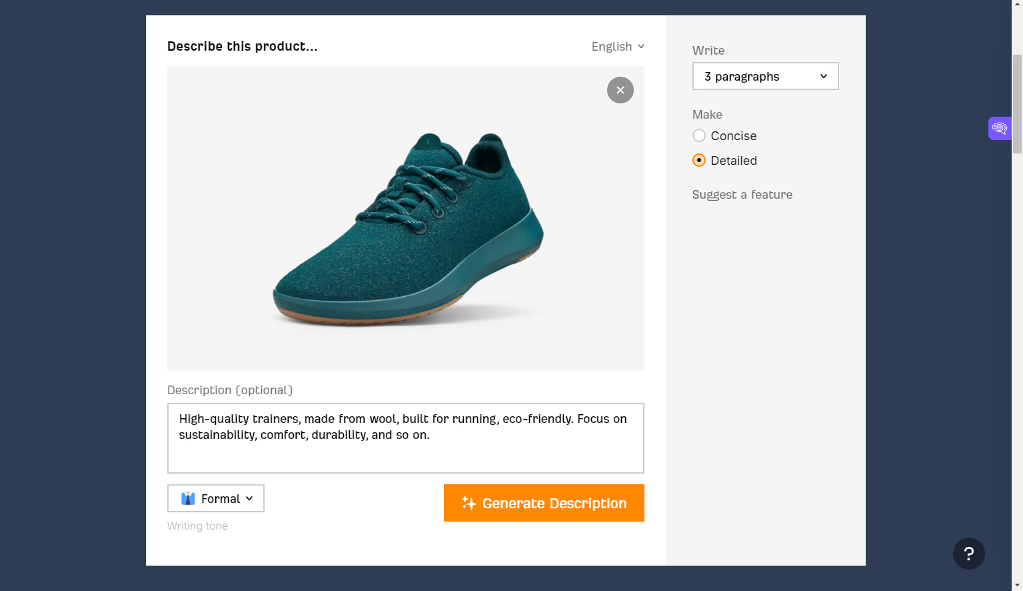Click the sparkle icon on Generate Description
Image resolution: width=1023 pixels, height=591 pixels.
[x=469, y=503]
